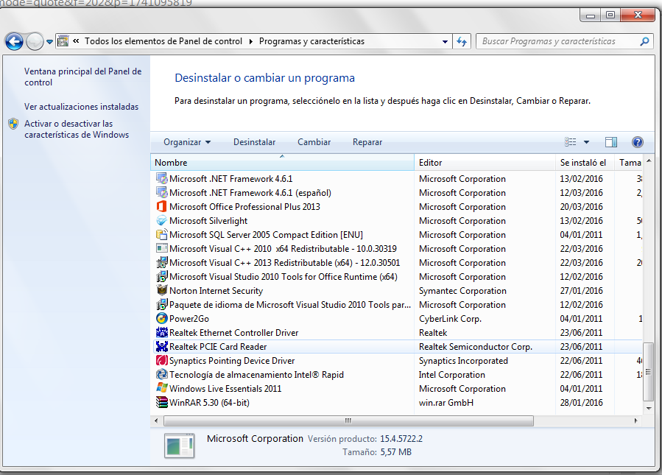Image resolution: width=662 pixels, height=475 pixels.
Task: Sort list by the Editor column header
Action: [485, 163]
